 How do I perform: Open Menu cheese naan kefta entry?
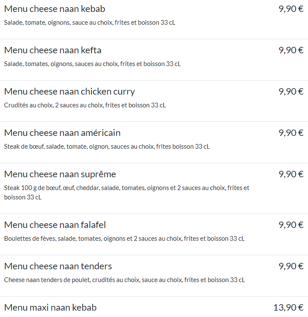click(53, 50)
